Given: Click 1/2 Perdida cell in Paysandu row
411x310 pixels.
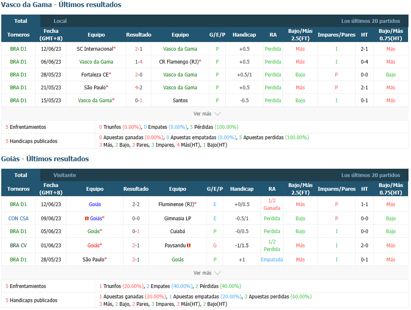Looking at the screenshot, I should tap(272, 246).
